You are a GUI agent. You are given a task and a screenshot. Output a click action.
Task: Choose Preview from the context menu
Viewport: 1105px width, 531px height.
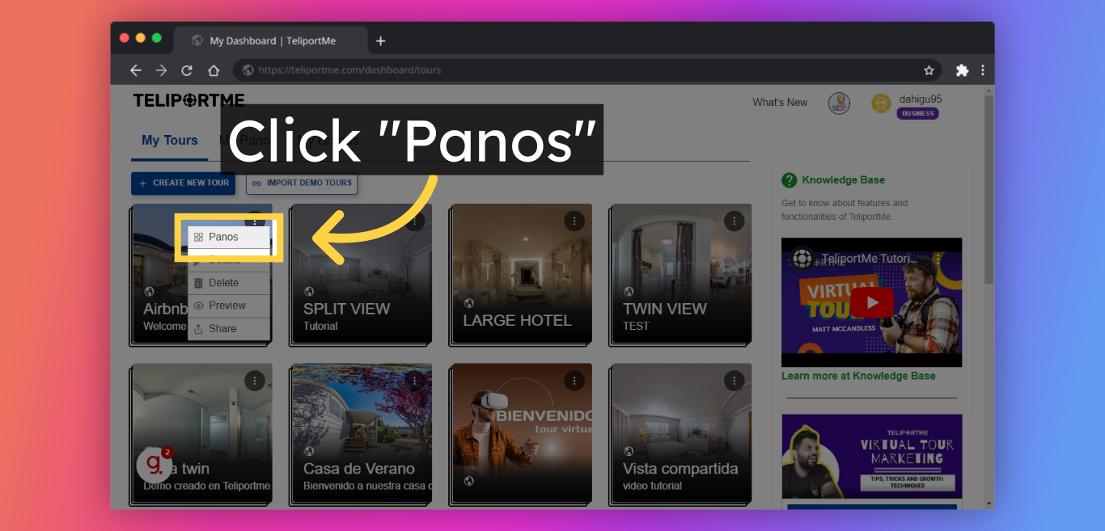click(230, 306)
